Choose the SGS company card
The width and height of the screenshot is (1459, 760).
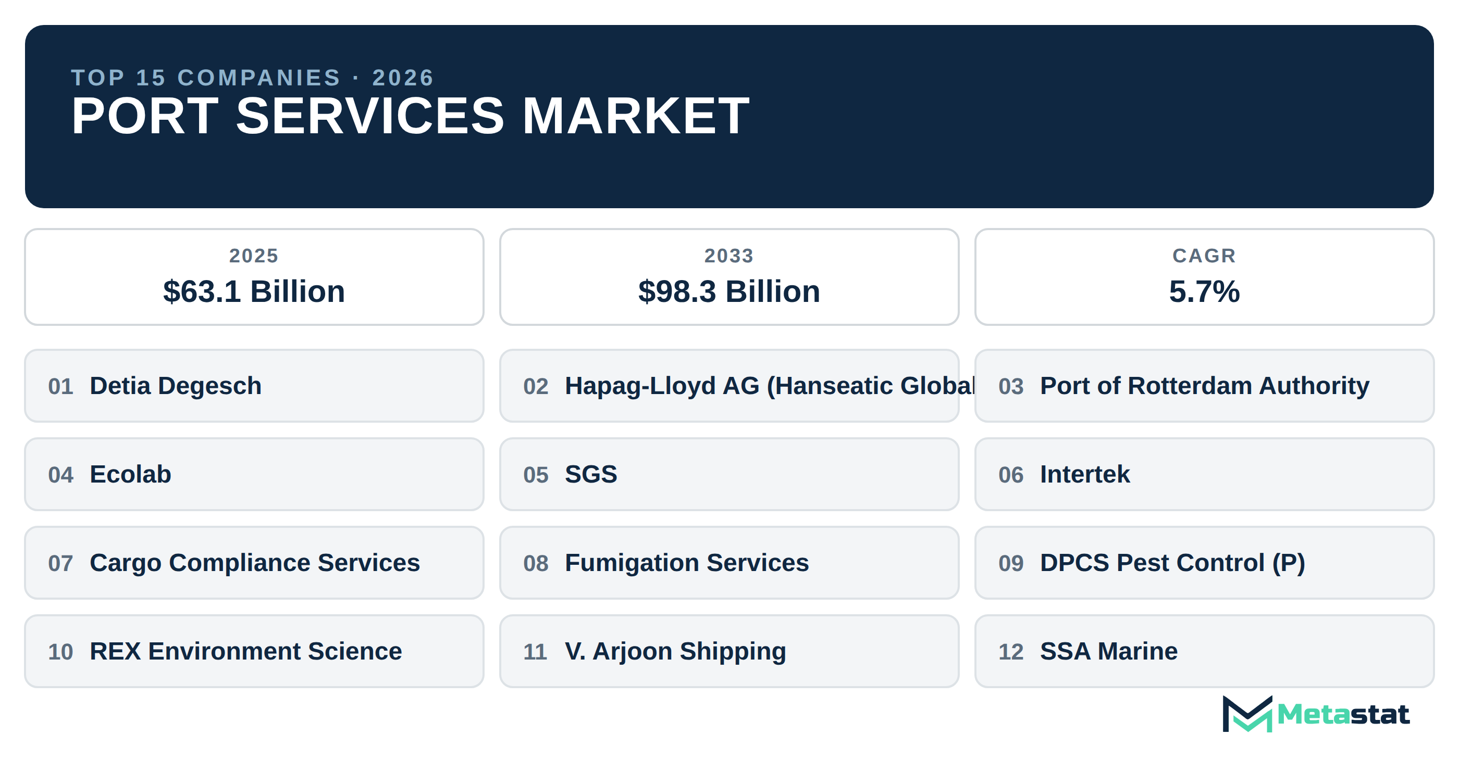(729, 474)
